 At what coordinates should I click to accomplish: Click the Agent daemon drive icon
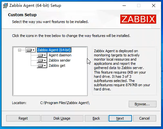point(40,55)
